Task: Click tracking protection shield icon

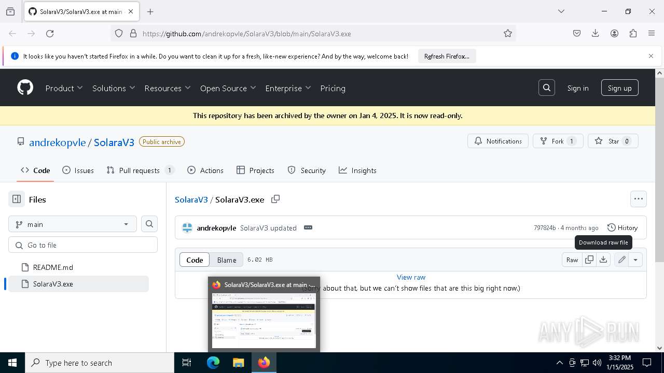Action: pos(119,33)
